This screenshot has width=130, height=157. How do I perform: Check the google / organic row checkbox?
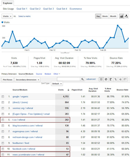[x=3, y=96]
